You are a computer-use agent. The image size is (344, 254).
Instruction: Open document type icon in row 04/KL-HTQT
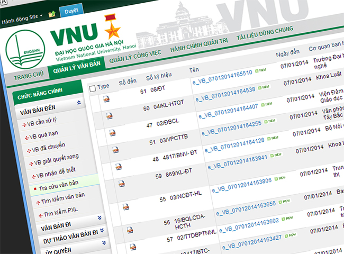coord(110,115)
